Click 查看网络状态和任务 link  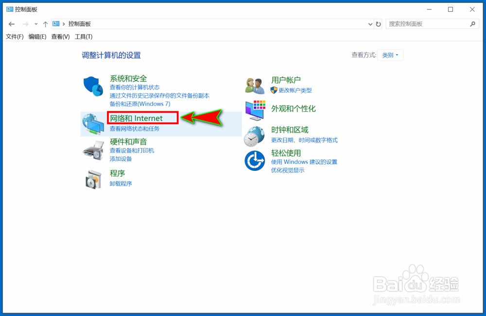(x=135, y=129)
